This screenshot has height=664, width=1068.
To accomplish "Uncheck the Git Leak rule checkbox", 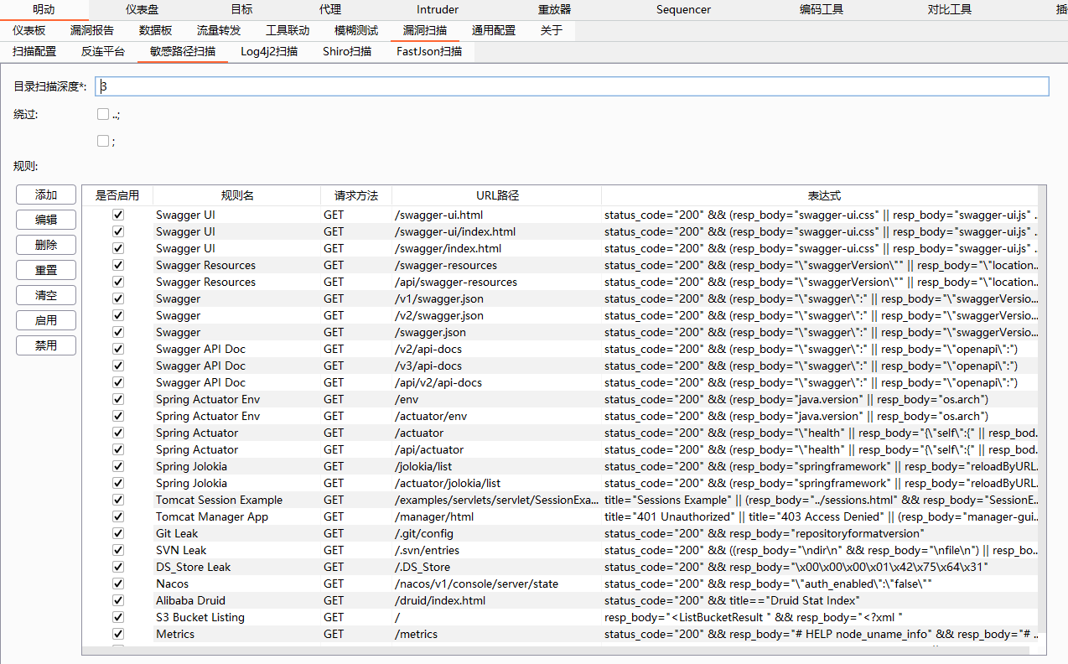I will (x=118, y=533).
